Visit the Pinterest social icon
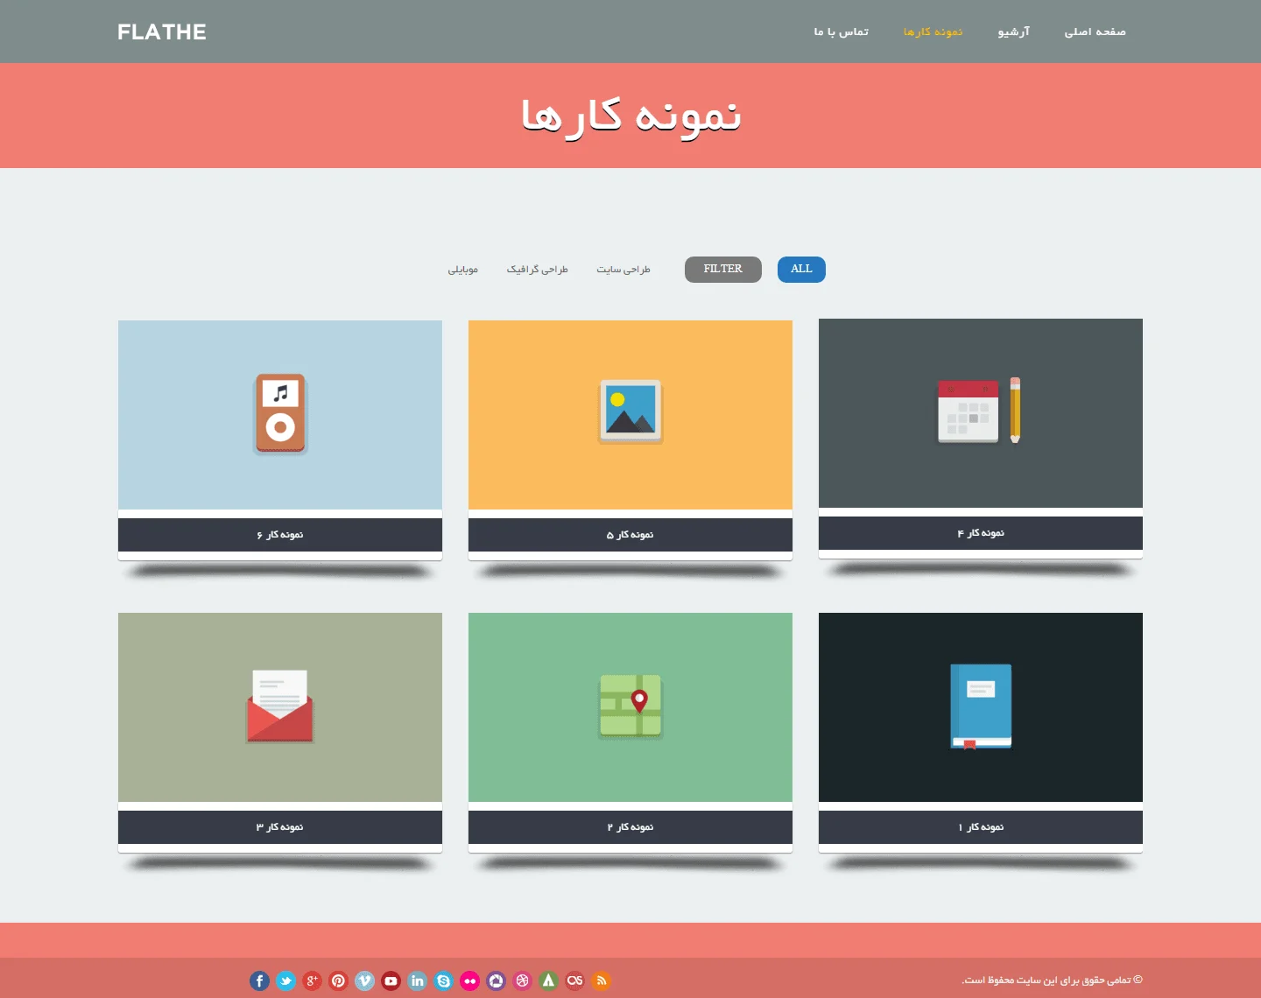 338,980
